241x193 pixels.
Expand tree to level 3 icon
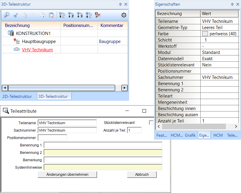80,15
